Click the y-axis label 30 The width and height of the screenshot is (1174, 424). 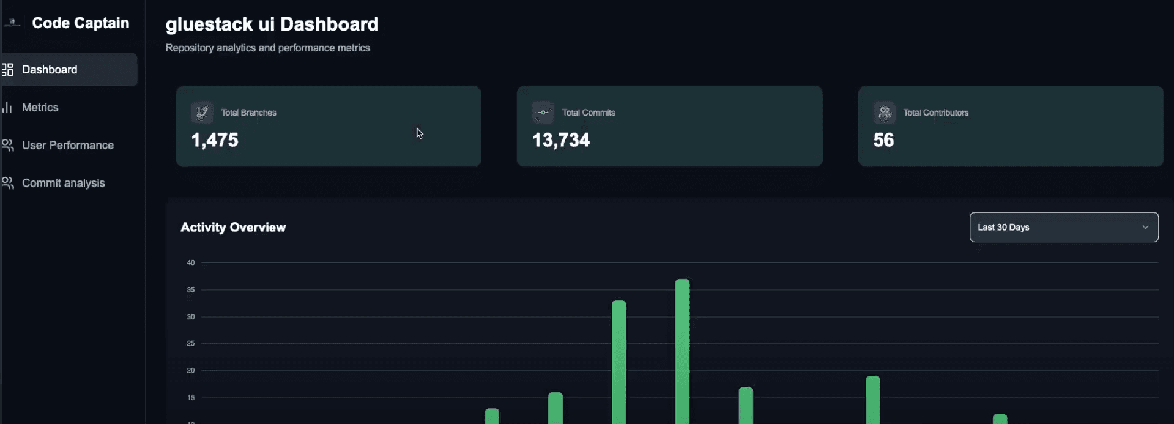click(x=191, y=316)
